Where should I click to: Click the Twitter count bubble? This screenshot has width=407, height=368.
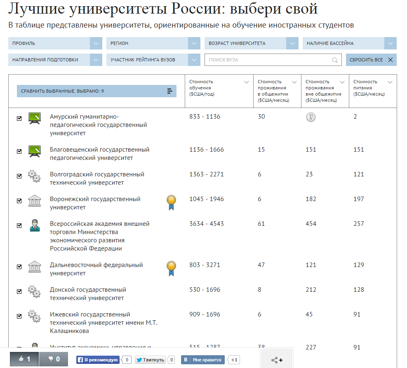click(171, 360)
